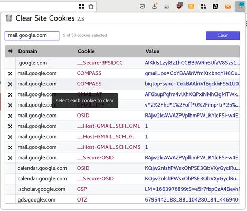This screenshot has width=247, height=211.
Task: Click the AF6bupPqfm4vlXhXQPxiN value
Action: 192,94
